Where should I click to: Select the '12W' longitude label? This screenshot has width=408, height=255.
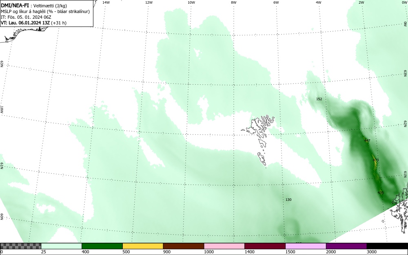[149, 2]
